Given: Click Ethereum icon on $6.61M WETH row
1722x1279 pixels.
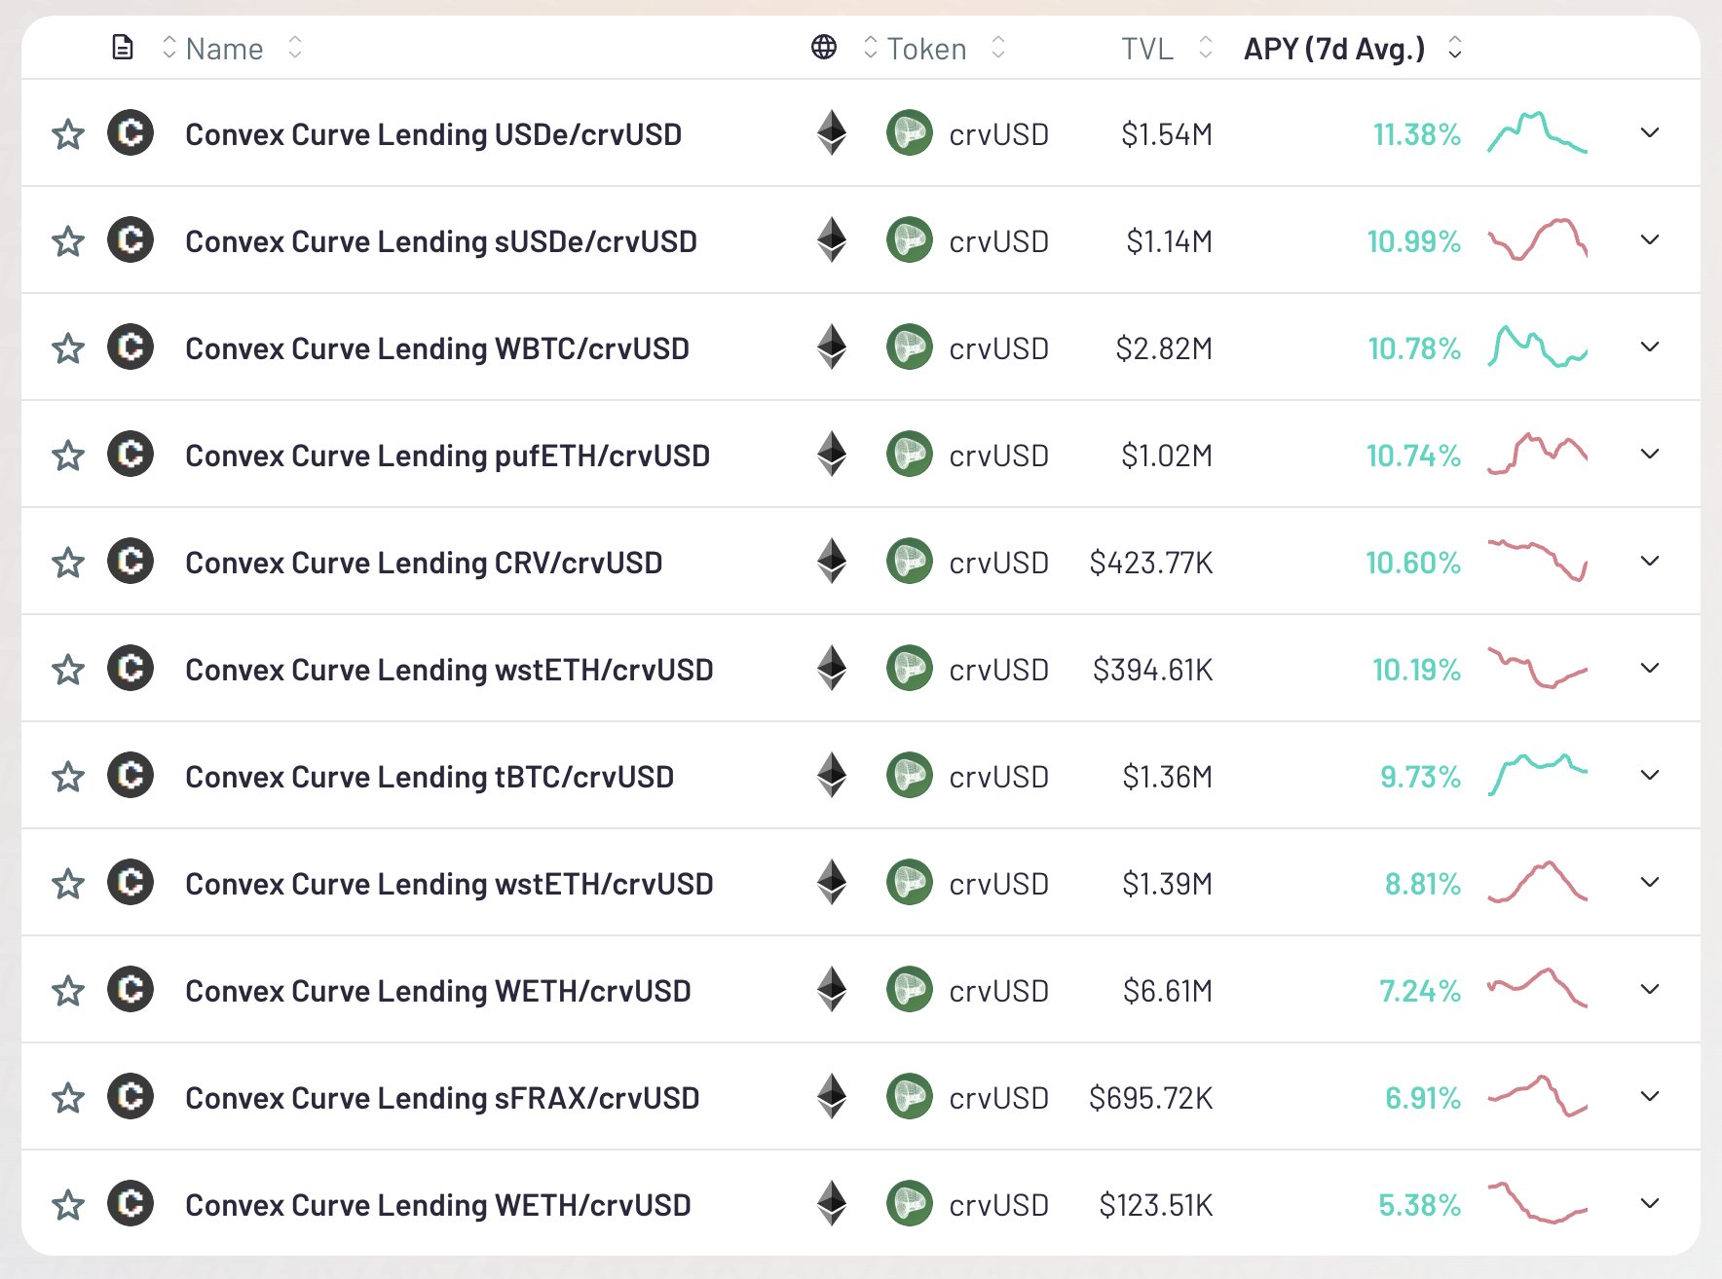Looking at the screenshot, I should (831, 989).
